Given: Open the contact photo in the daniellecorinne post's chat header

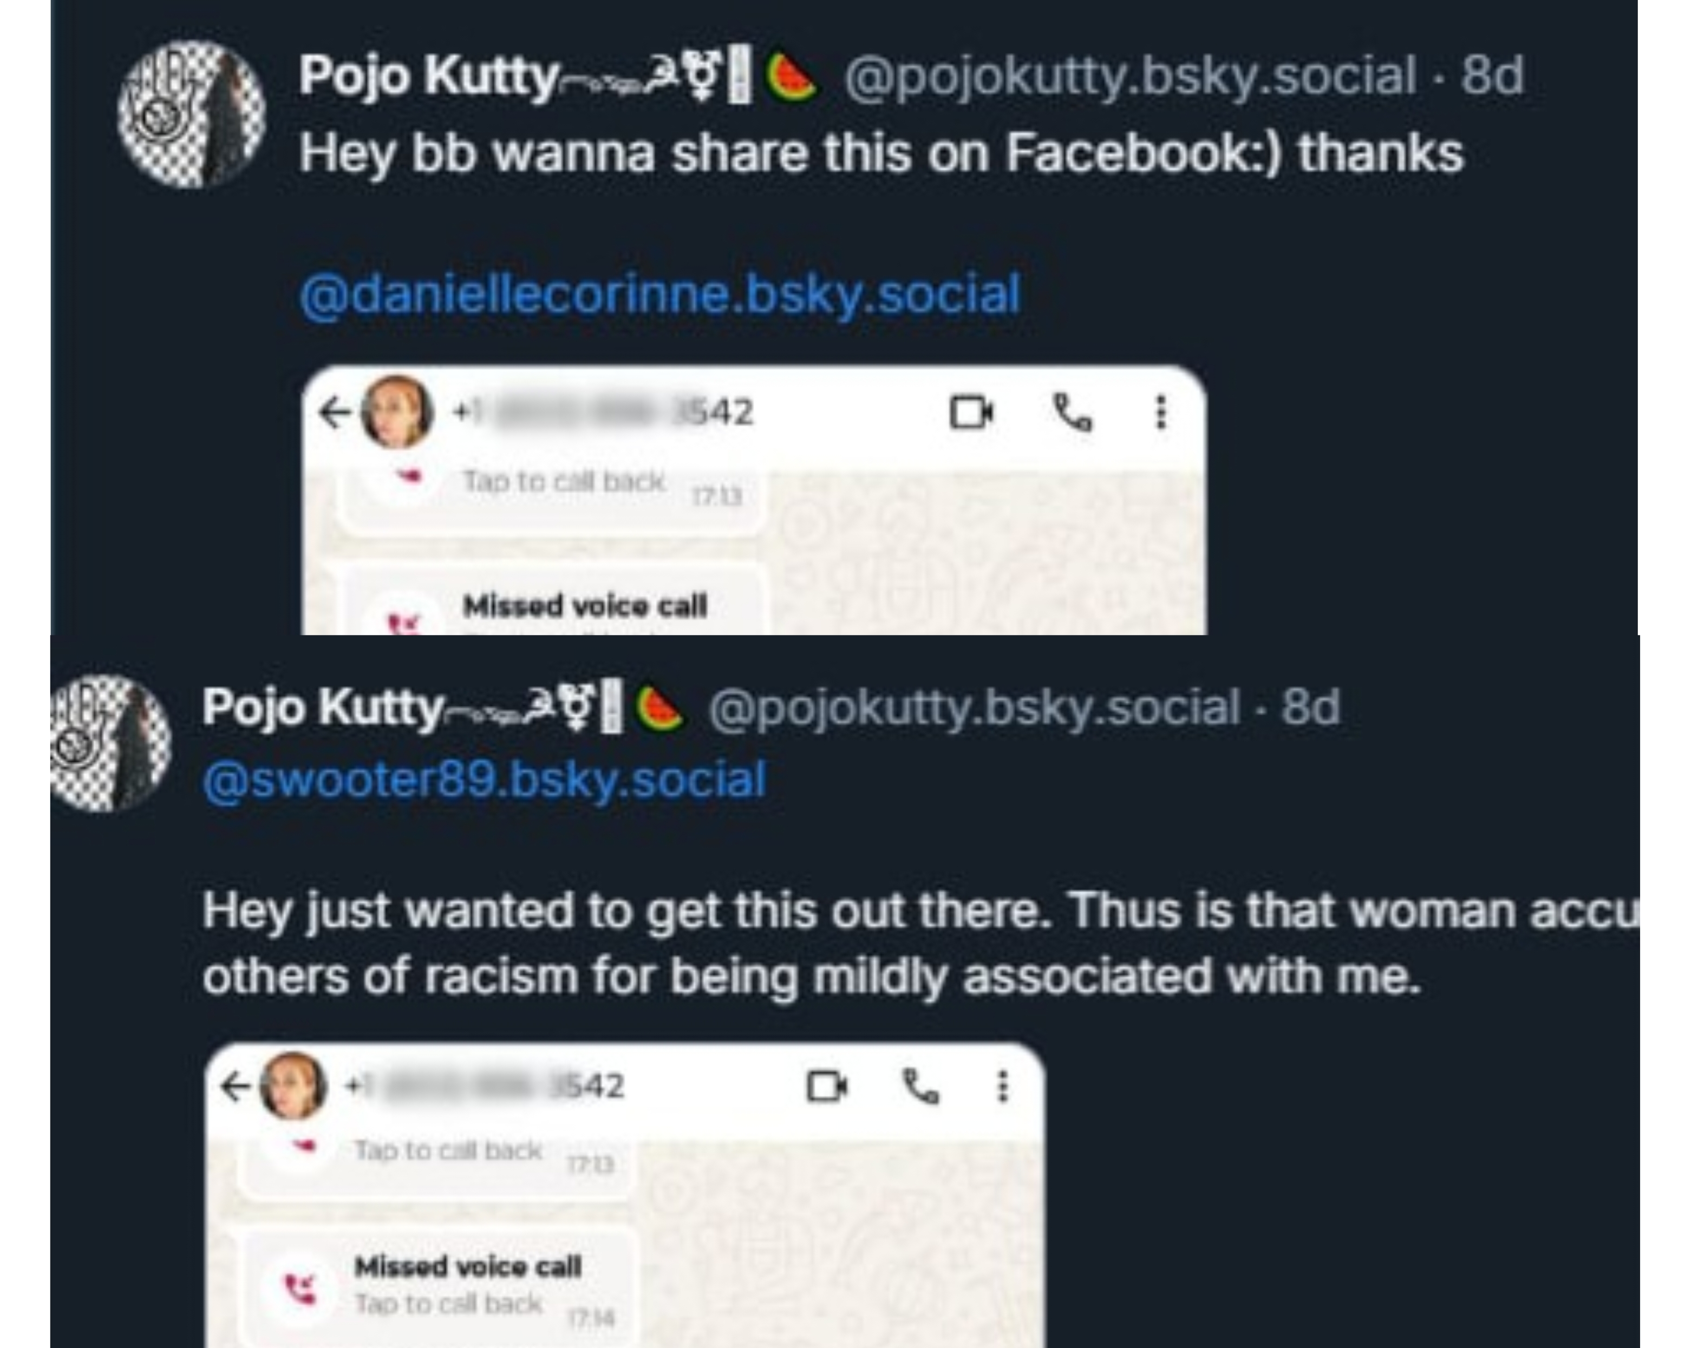Looking at the screenshot, I should click(396, 412).
